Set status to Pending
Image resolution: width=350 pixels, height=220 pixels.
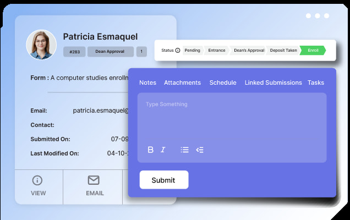193,51
